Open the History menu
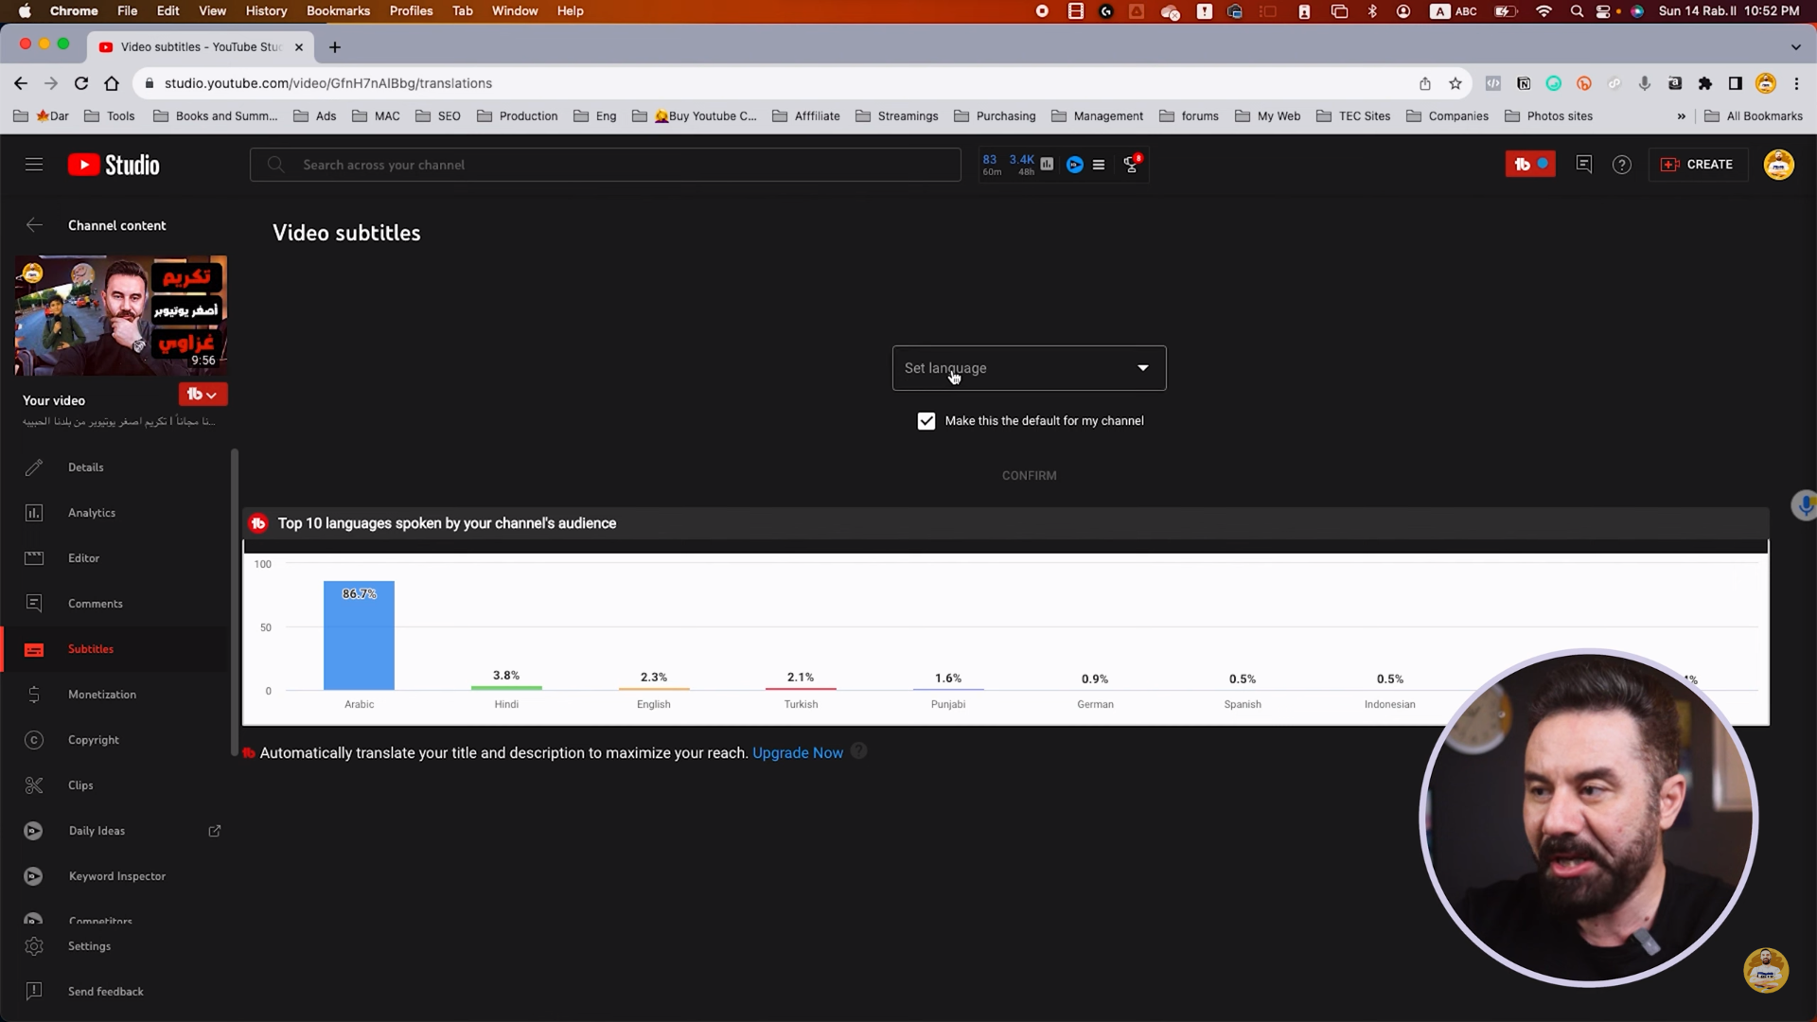 point(266,11)
